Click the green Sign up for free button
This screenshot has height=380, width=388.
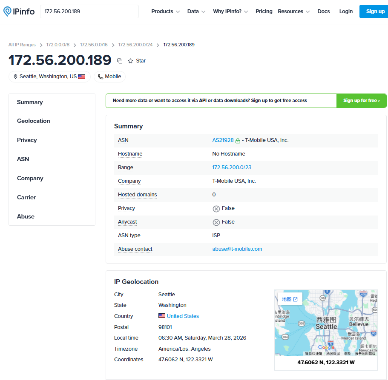pos(361,101)
